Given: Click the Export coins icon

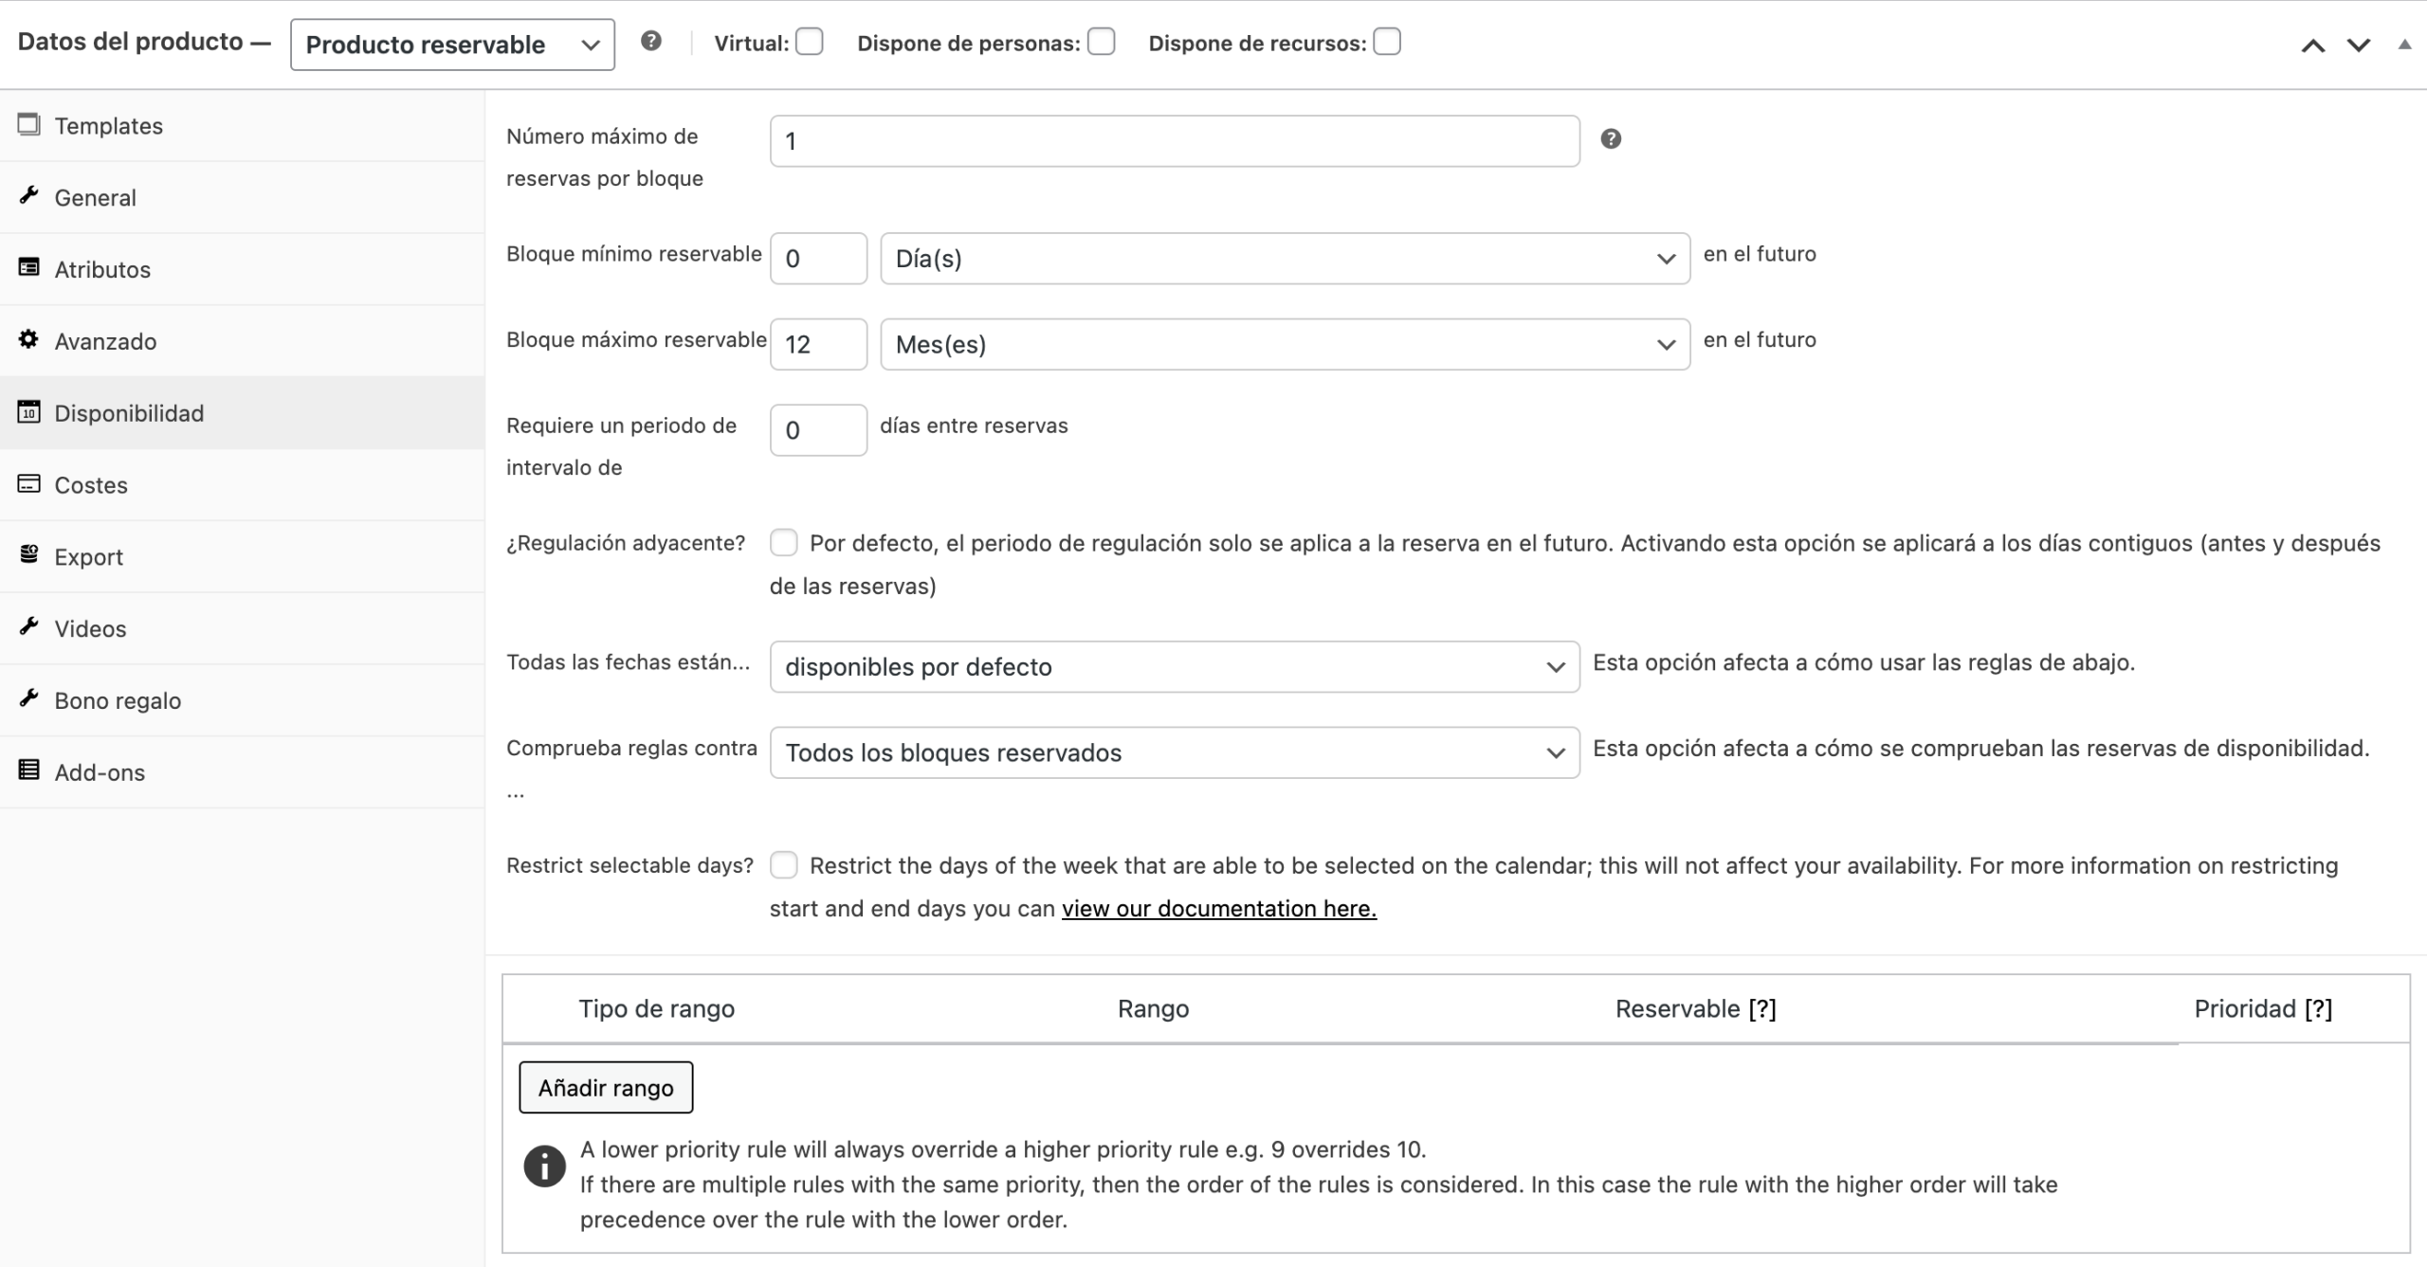Looking at the screenshot, I should 29,555.
